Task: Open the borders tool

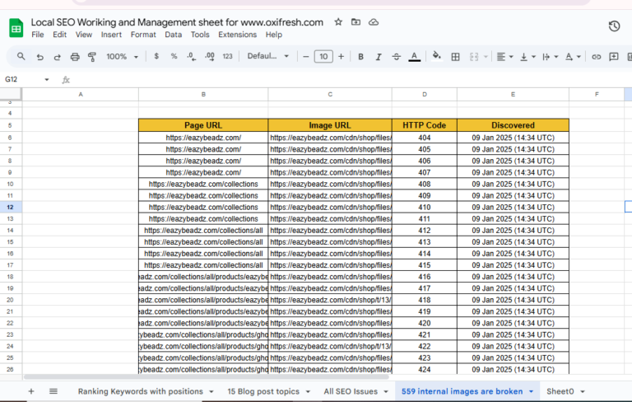Action: point(455,57)
